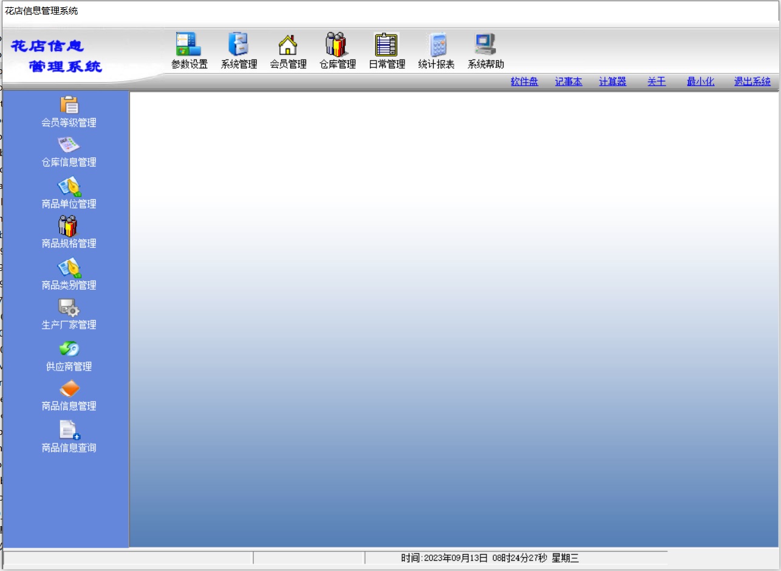Screen dimensions: 781x571
Task: Click 商品规格管理 sidebar icon
Action: pyautogui.click(x=69, y=227)
